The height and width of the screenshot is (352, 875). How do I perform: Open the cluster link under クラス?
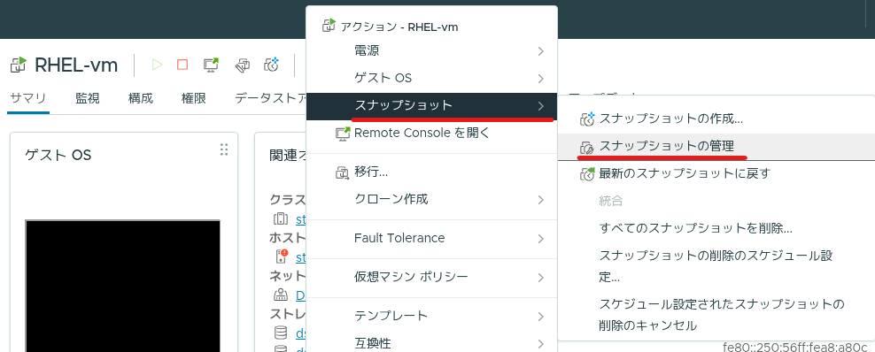(301, 219)
